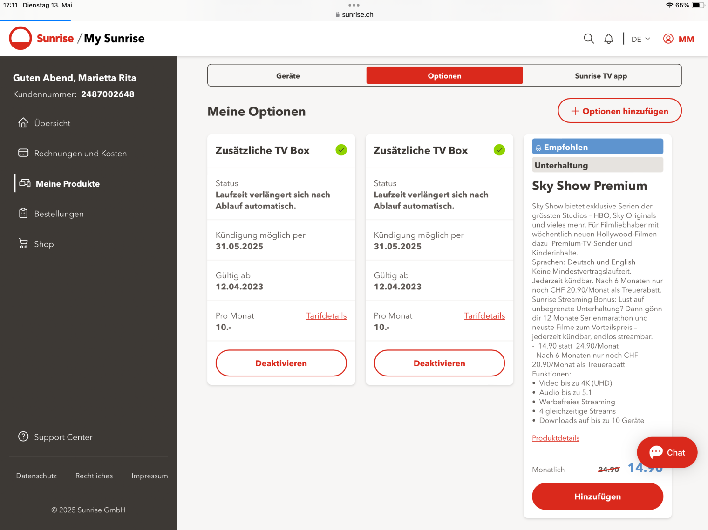Open Rechnungen und Kosten in sidebar
708x530 pixels.
[80, 154]
